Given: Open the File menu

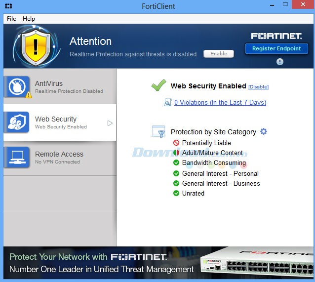Looking at the screenshot, I should click(x=11, y=19).
